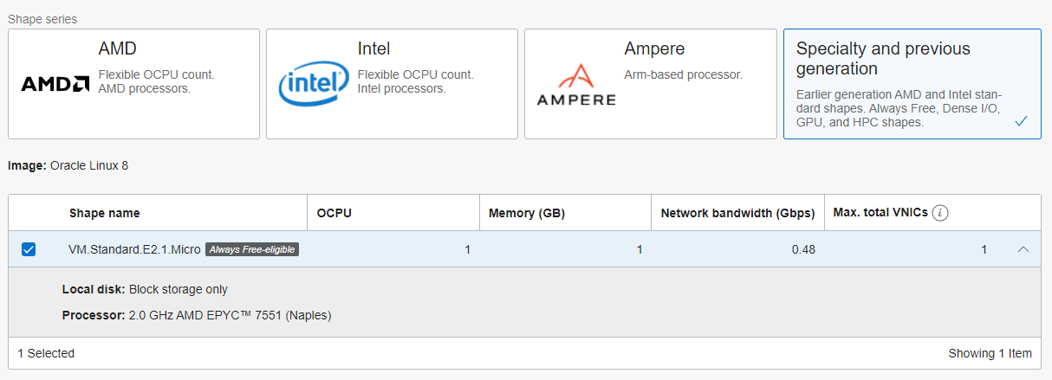Select the Intel shape series card
Screen dimensions: 1052x380
click(392, 84)
